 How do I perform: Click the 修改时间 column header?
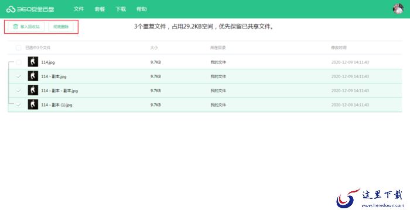[339, 48]
